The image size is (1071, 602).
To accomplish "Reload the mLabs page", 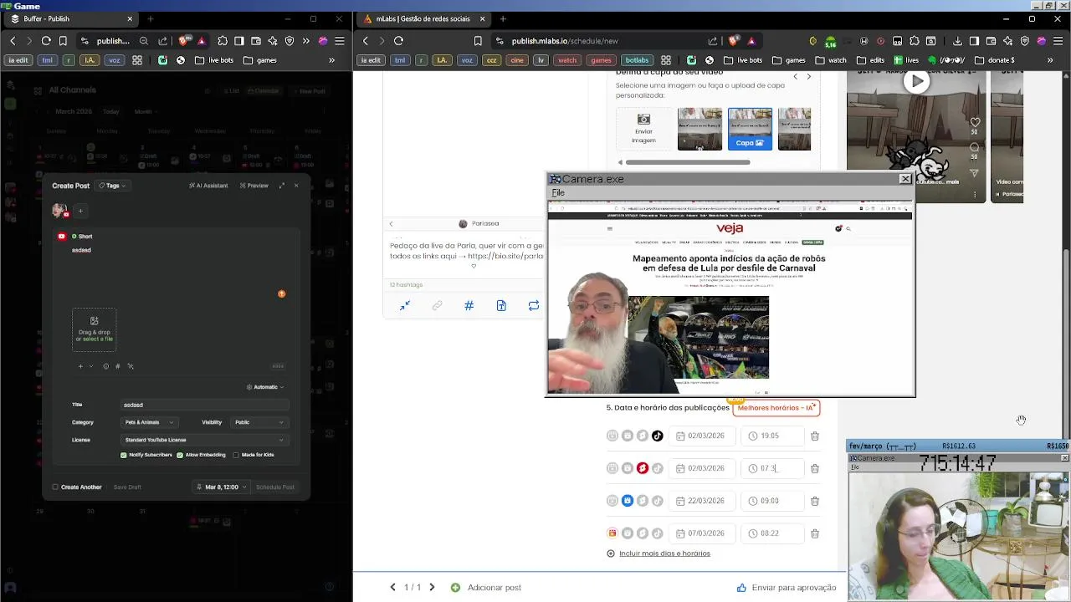I will 398,40.
